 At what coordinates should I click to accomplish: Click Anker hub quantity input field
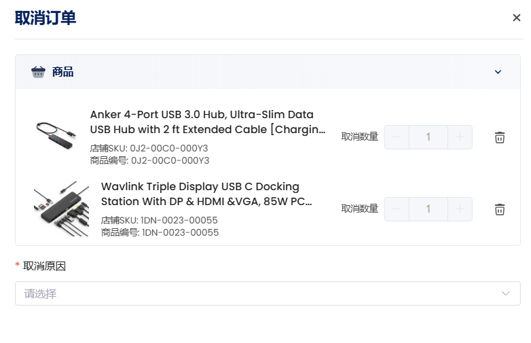click(428, 137)
